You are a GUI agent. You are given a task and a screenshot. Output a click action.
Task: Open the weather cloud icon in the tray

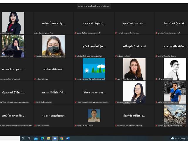click(172, 138)
